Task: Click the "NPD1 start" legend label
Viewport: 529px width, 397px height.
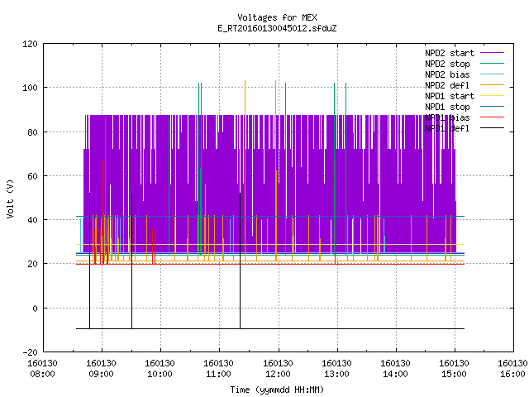Action: coord(450,96)
